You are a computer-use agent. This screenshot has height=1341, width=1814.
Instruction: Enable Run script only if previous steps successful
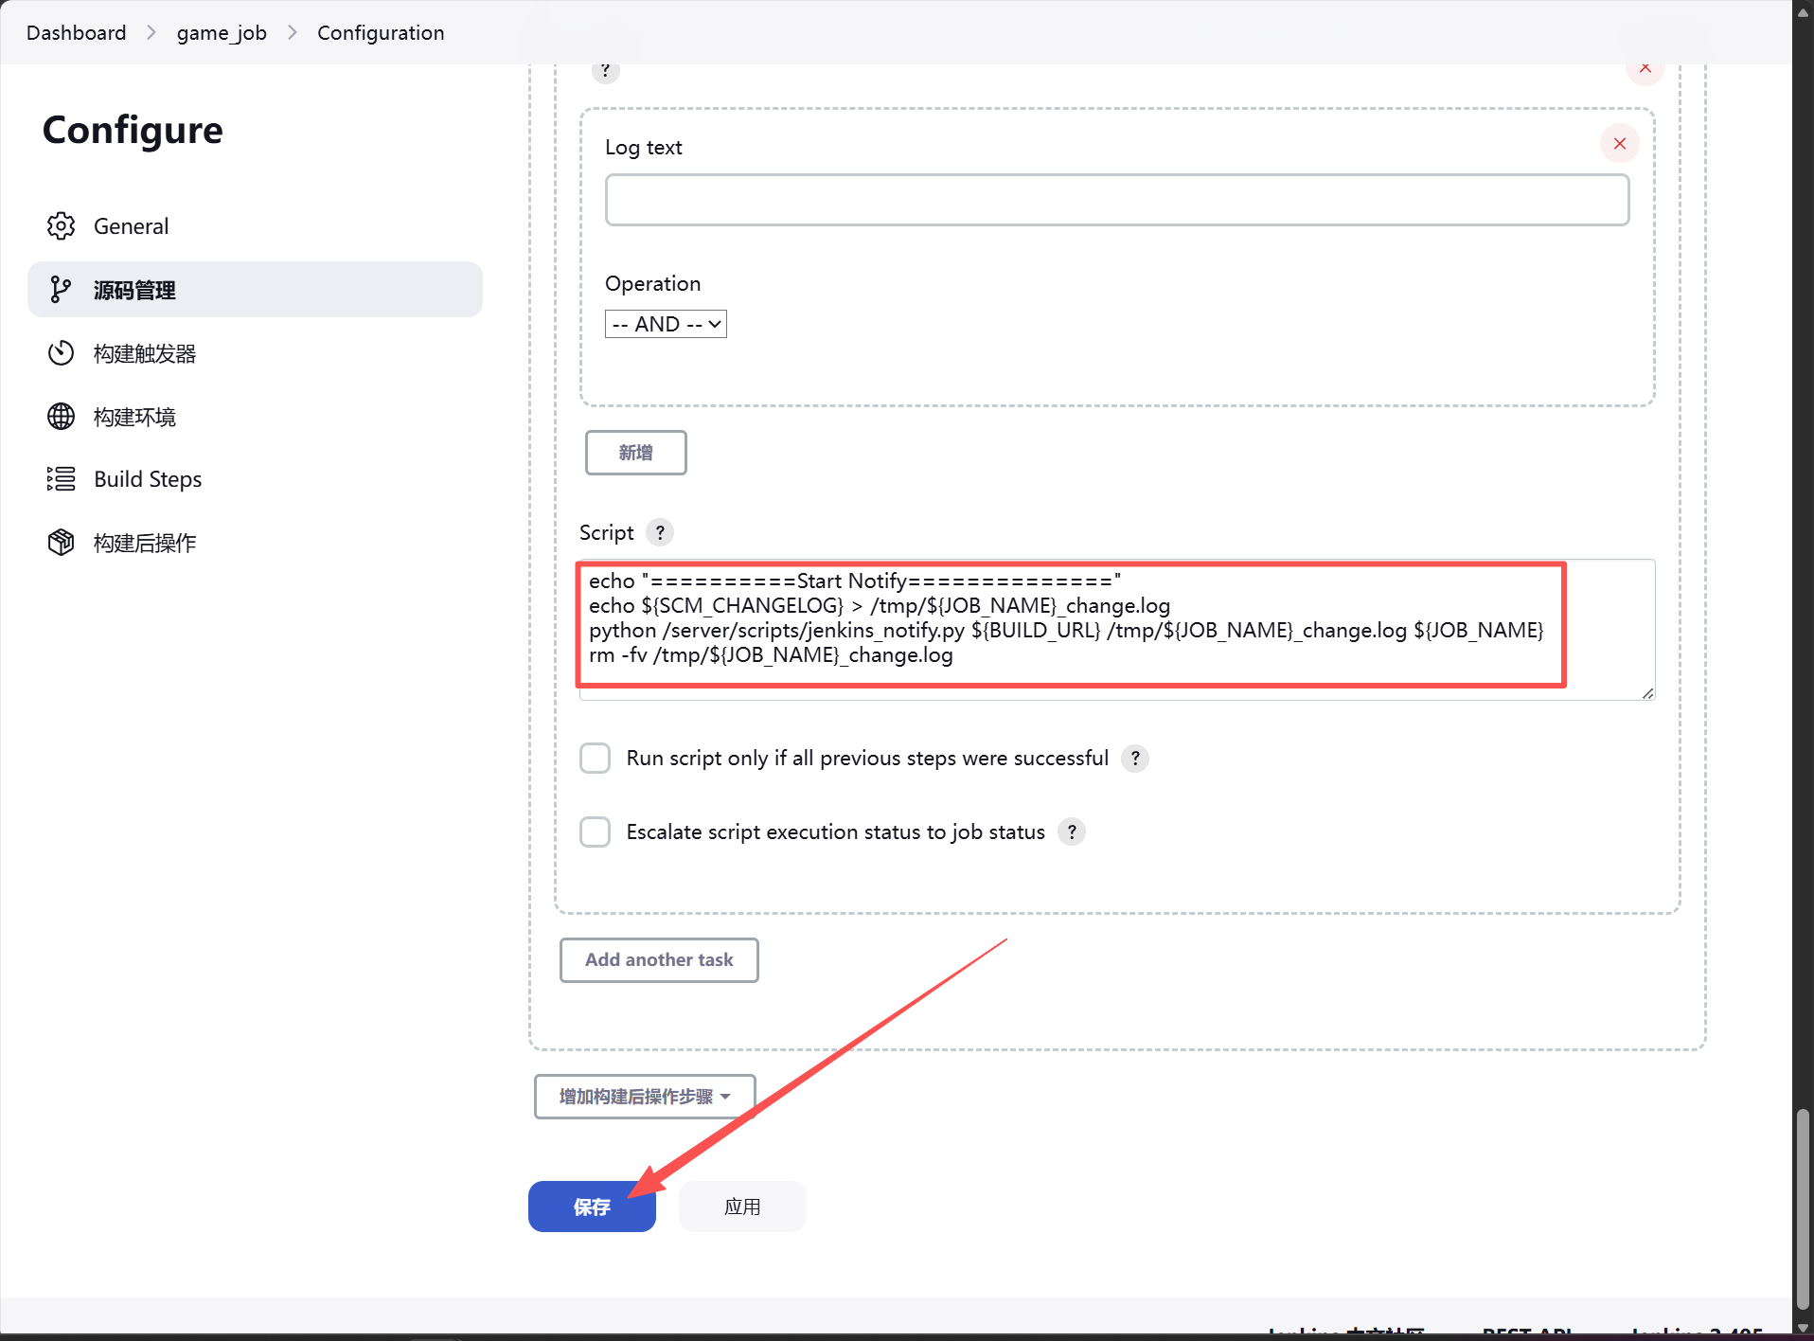pyautogui.click(x=595, y=758)
